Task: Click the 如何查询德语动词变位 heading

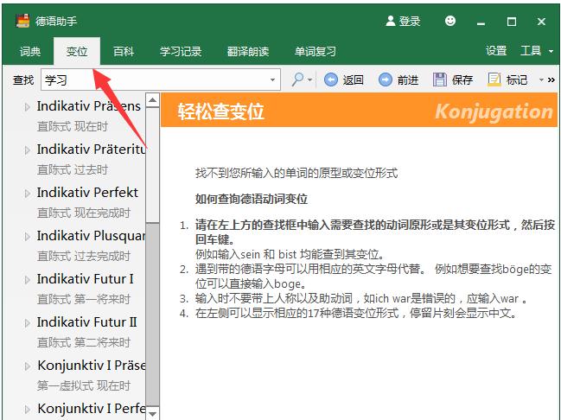Action: click(x=252, y=199)
